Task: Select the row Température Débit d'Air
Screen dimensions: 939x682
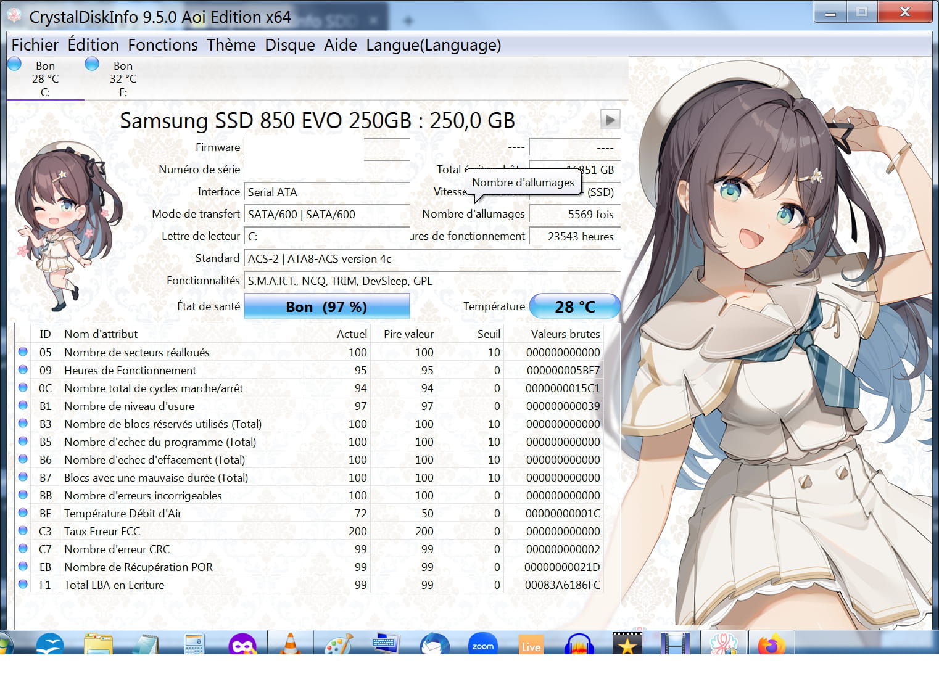Action: 308,513
